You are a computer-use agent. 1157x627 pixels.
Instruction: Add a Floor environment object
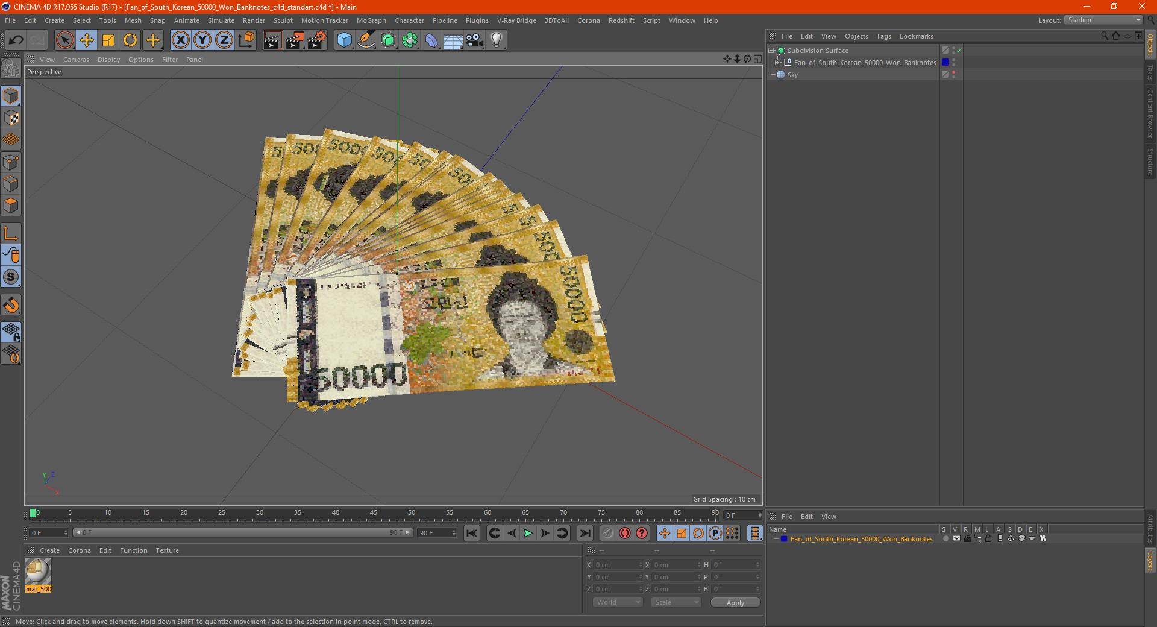pyautogui.click(x=453, y=40)
